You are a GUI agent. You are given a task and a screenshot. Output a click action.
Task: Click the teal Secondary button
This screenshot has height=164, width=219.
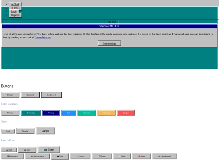pos(31,113)
